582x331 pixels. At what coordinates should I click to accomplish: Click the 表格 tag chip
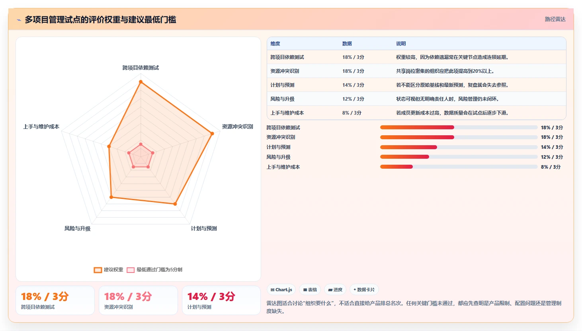(310, 290)
